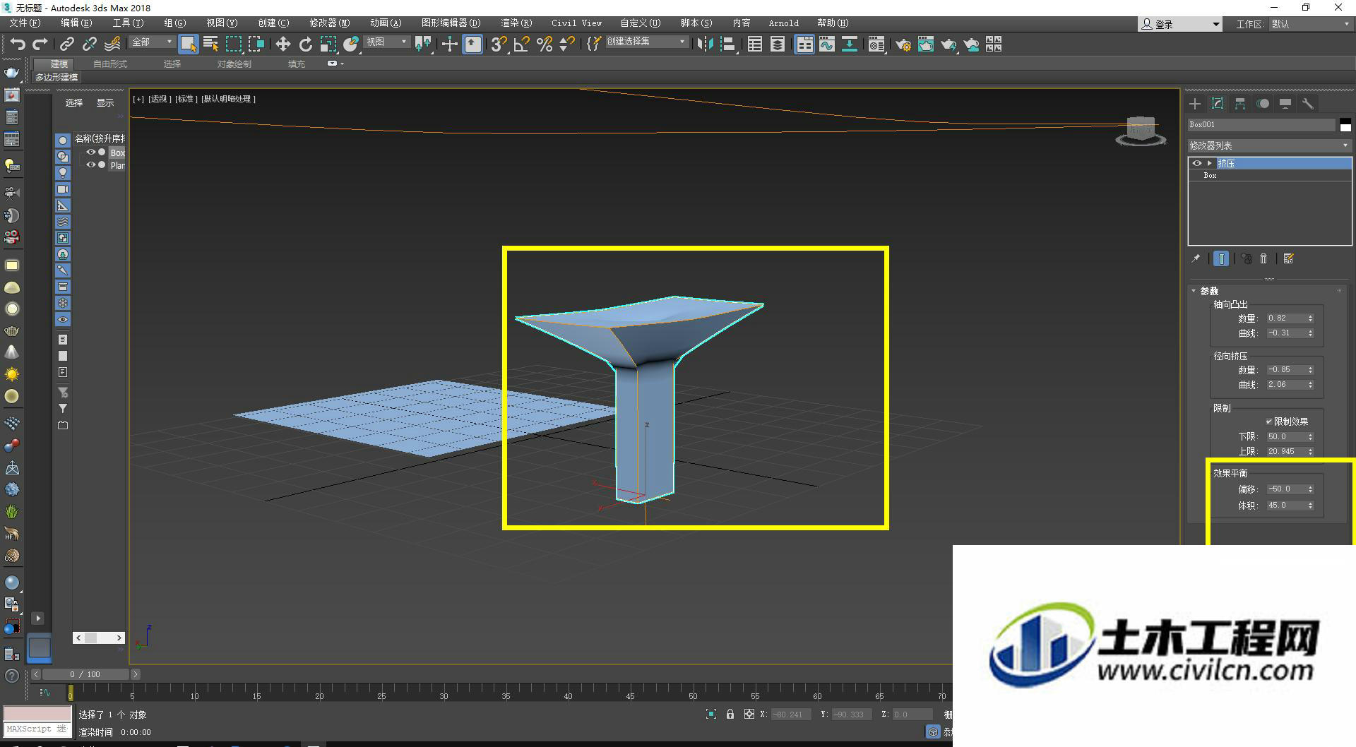
Task: Activate Bind to Space Warp tool
Action: (112, 44)
